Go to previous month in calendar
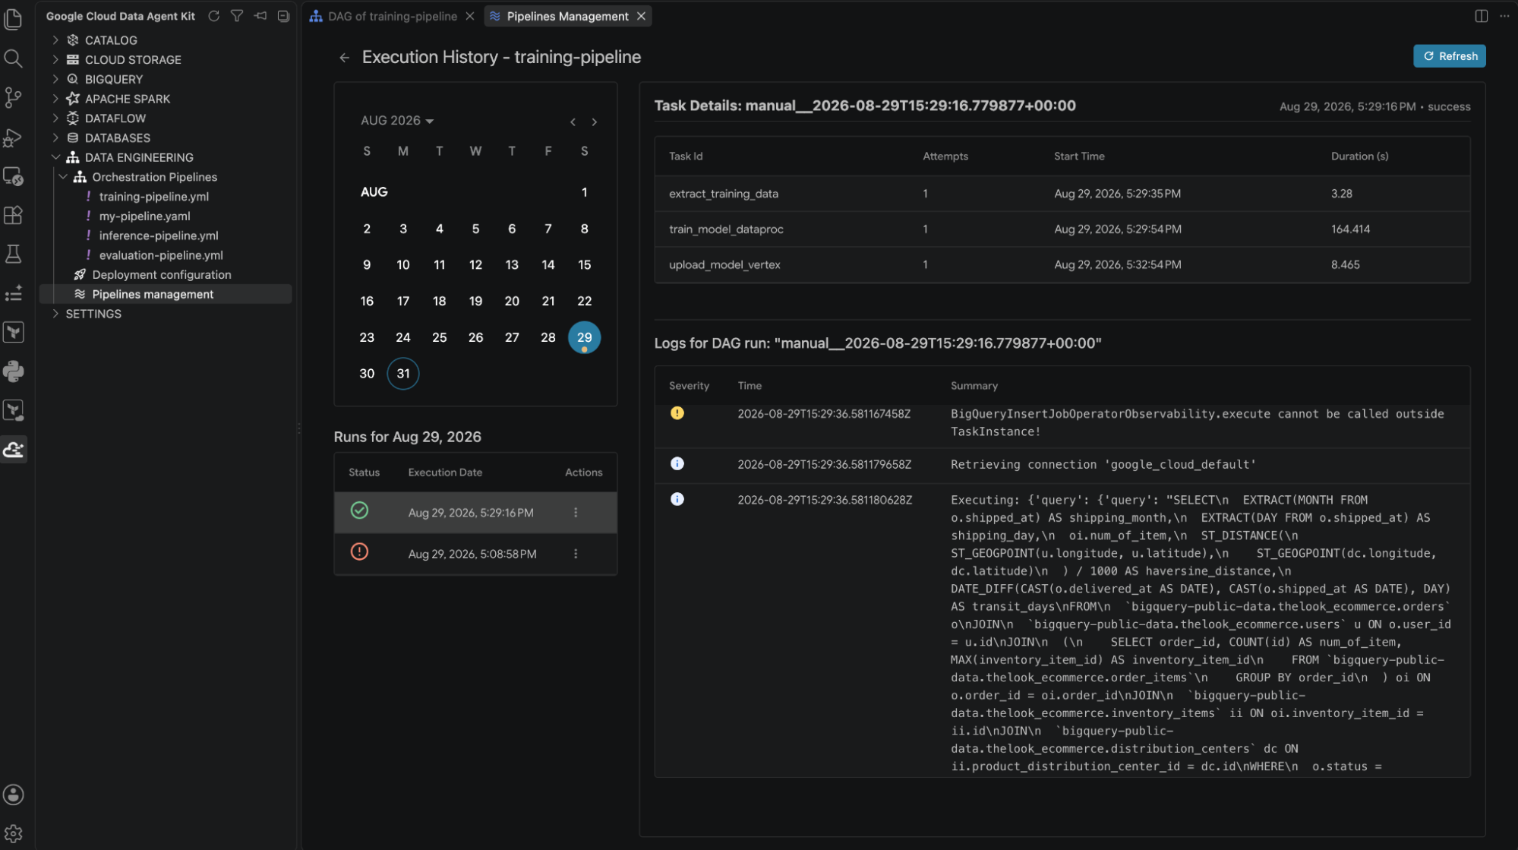Image resolution: width=1518 pixels, height=850 pixels. point(573,122)
